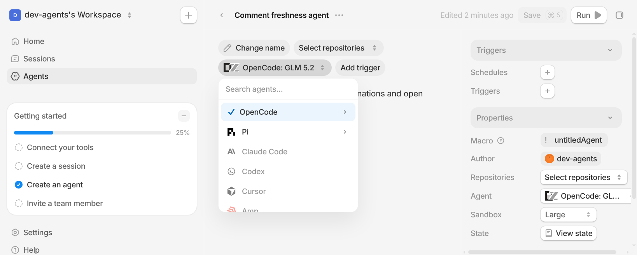The image size is (637, 255).
Task: Focus the Search agents input field
Action: pos(288,89)
